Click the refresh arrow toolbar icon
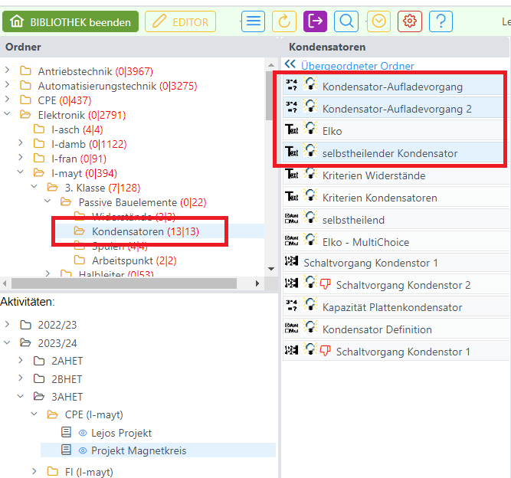 coord(284,21)
